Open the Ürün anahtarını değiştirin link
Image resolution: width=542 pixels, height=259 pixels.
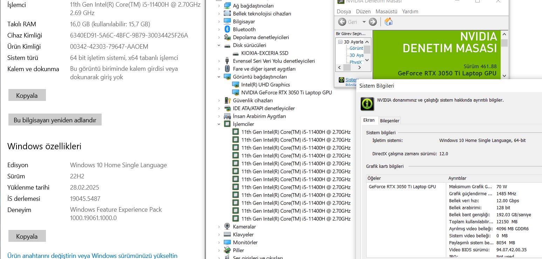(x=92, y=255)
